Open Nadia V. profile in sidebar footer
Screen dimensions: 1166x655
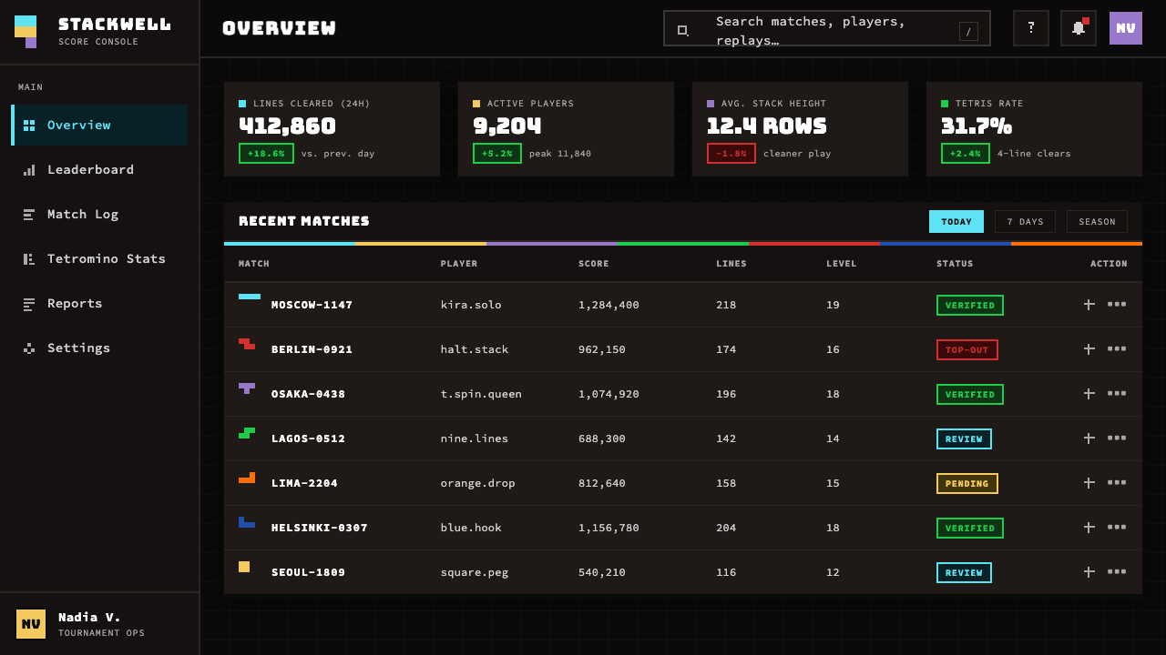[x=99, y=624]
